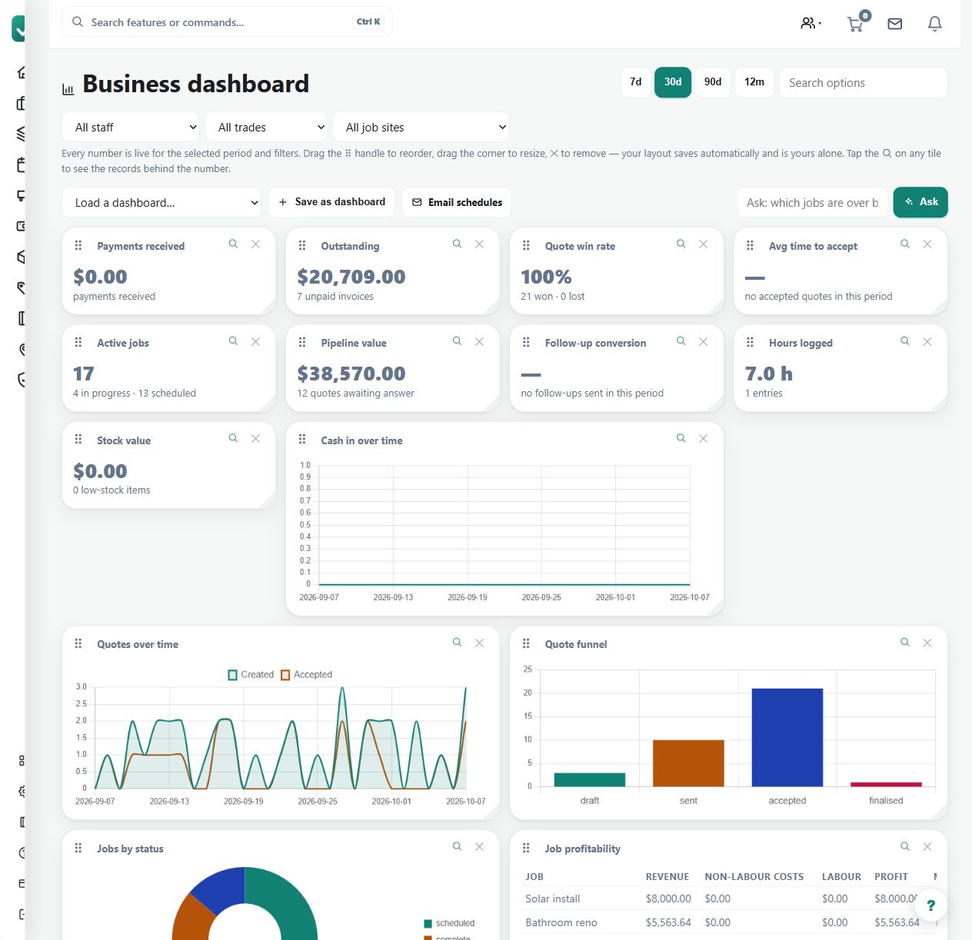Grab the Jobs by status drag handle
Screen dimensions: 972x940
(78, 848)
